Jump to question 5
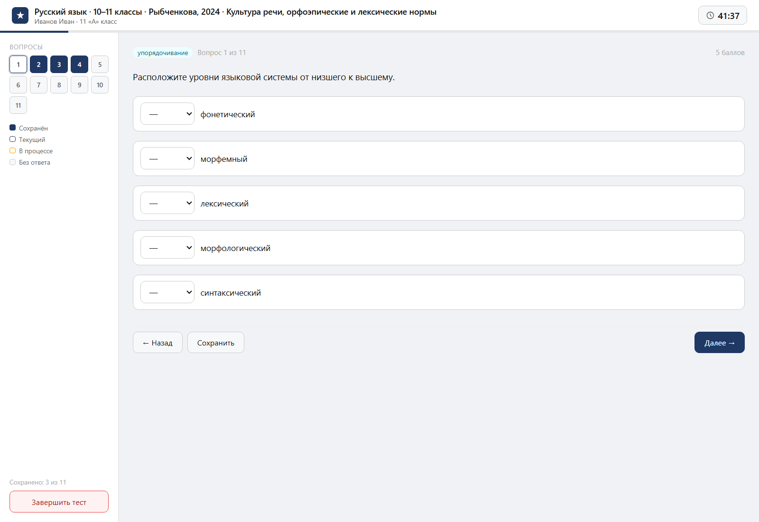759x522 pixels. [100, 65]
